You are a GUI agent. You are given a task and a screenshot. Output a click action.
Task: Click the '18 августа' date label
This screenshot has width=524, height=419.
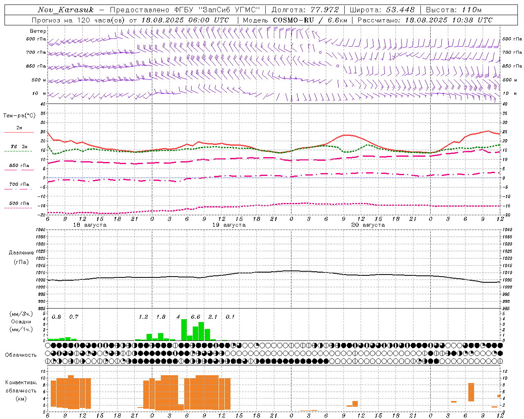90,225
